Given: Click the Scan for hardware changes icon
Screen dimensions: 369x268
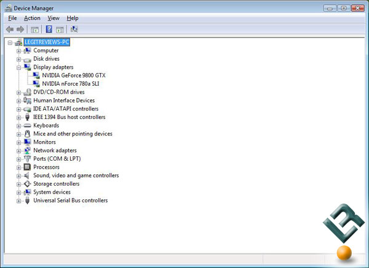Looking at the screenshot, I should tap(74, 29).
